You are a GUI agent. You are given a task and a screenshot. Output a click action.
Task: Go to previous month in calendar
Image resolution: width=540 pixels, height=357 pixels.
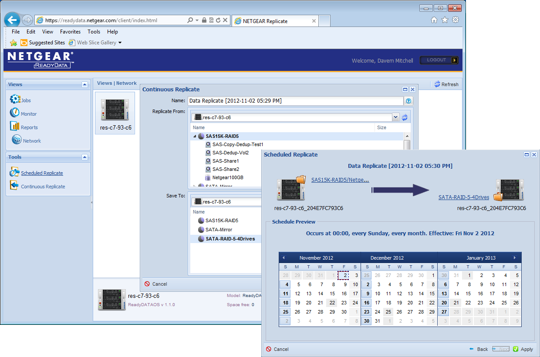(x=283, y=257)
